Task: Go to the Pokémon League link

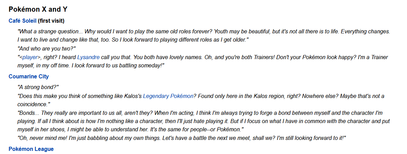Action: tap(31, 149)
